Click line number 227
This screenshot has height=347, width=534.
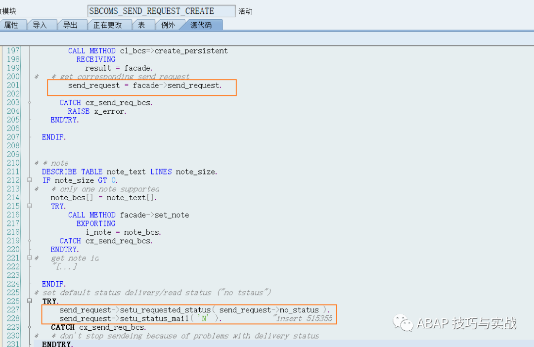(x=13, y=309)
